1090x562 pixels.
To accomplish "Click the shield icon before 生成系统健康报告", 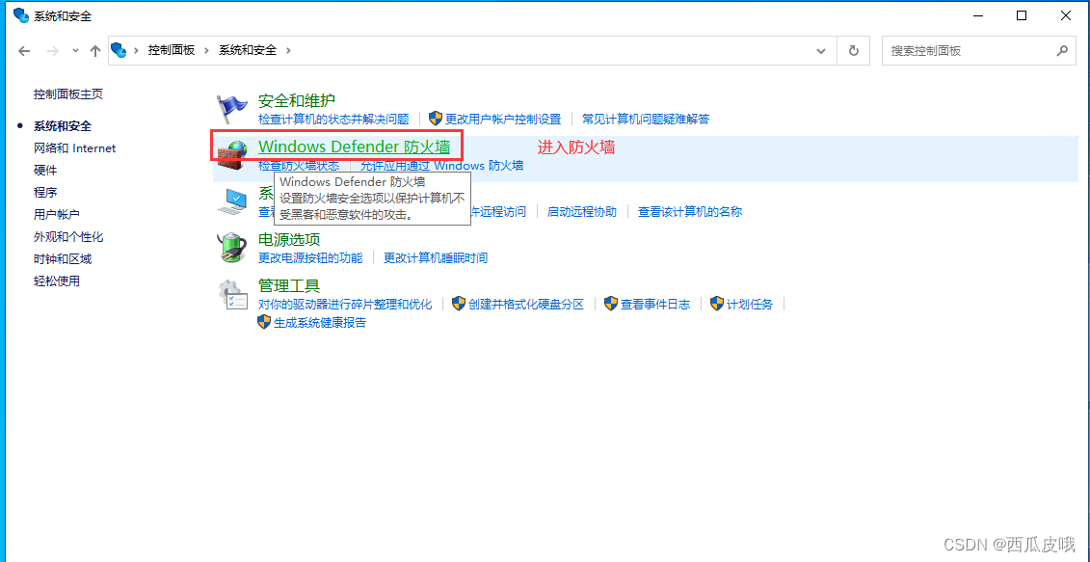I will click(x=264, y=322).
